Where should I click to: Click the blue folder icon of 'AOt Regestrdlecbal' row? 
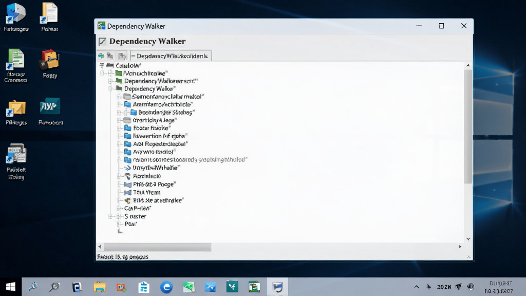pyautogui.click(x=127, y=144)
